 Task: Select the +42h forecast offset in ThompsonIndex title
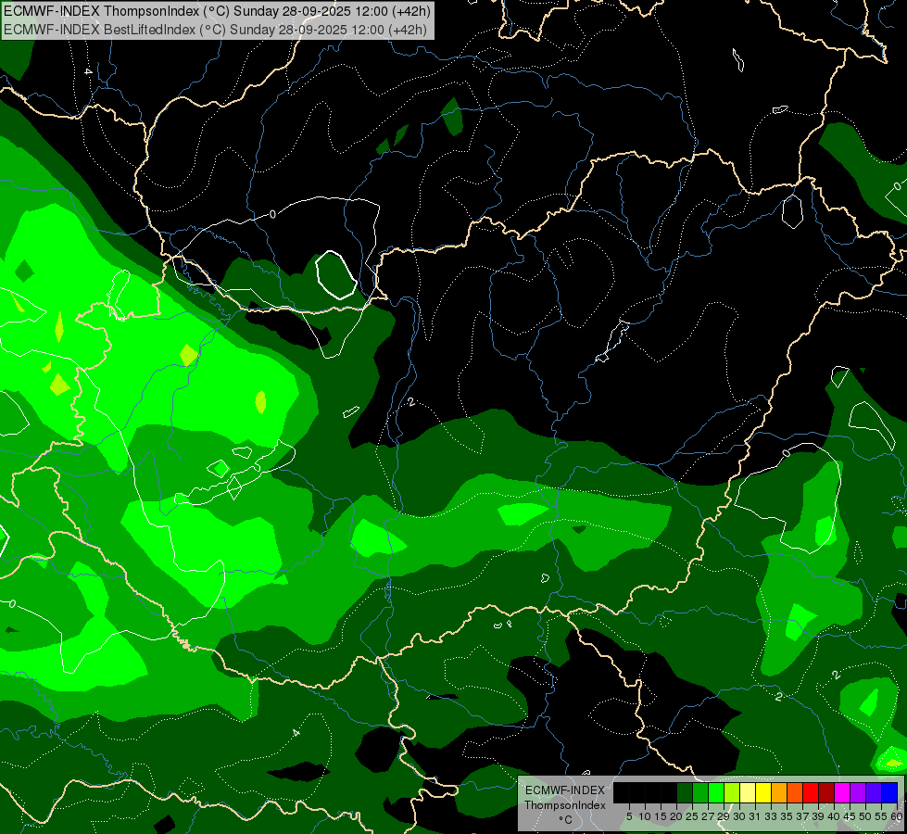(410, 11)
